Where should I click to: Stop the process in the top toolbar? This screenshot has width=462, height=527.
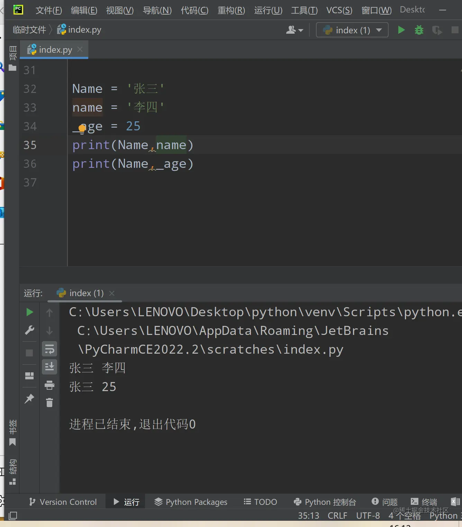[455, 30]
